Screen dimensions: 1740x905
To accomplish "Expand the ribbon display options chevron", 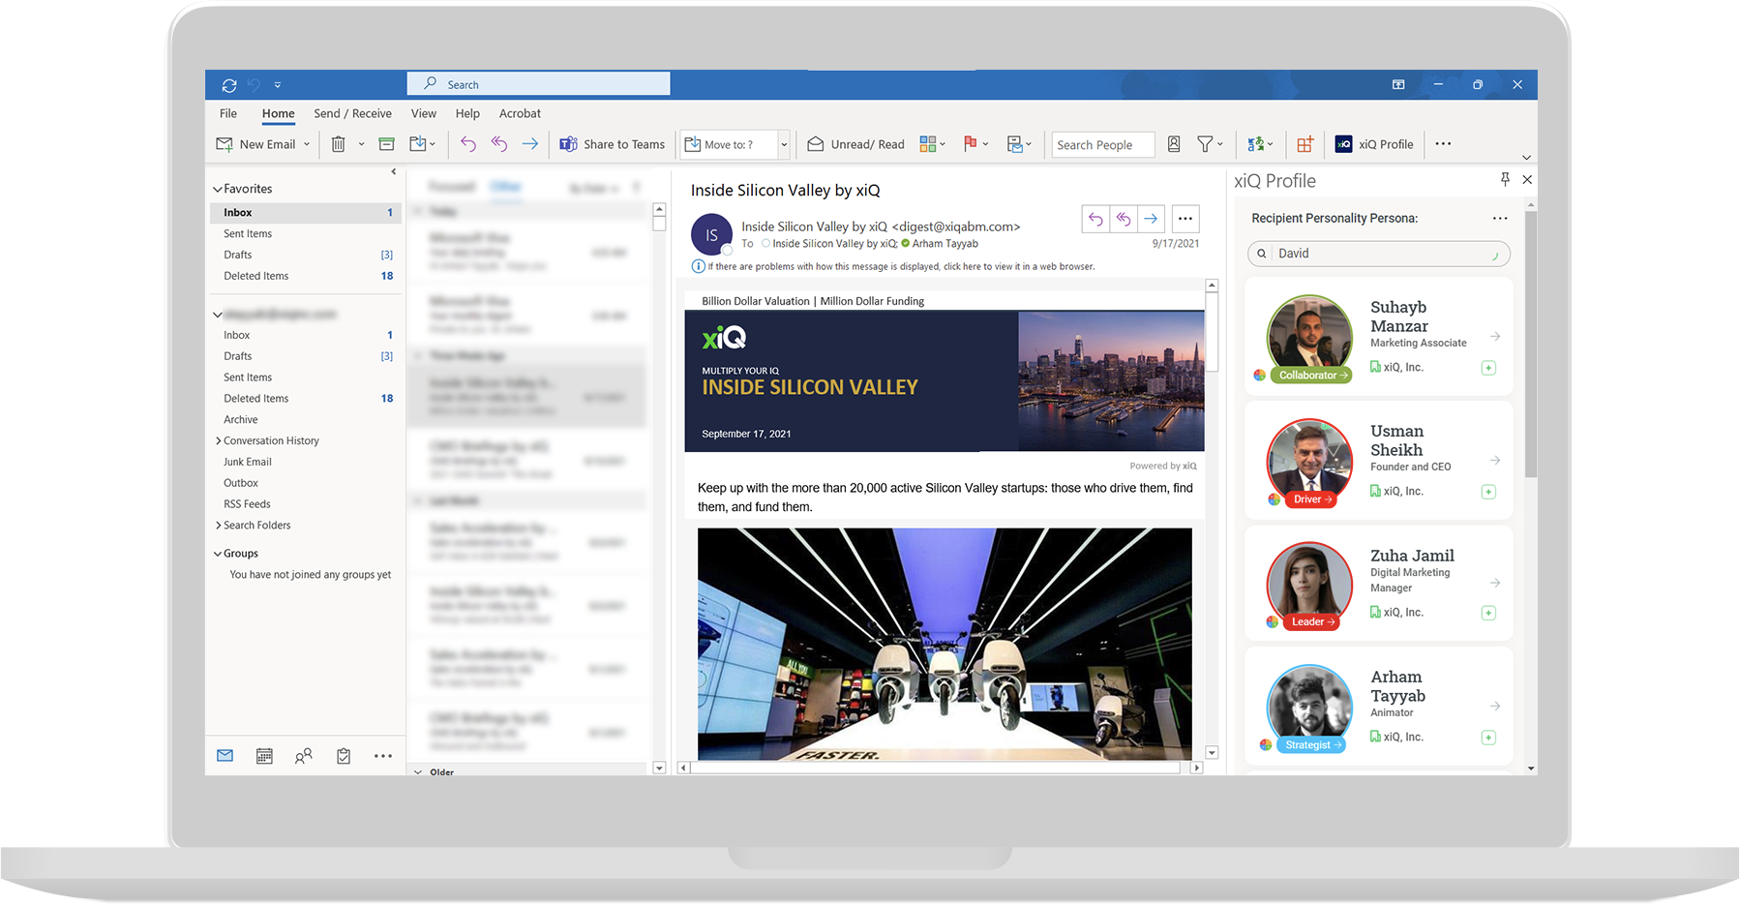I will click(1526, 157).
